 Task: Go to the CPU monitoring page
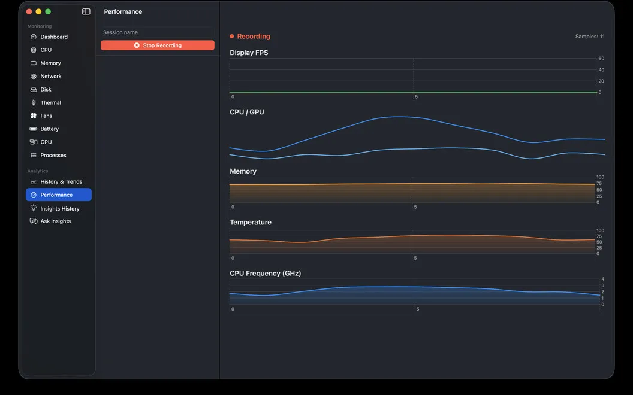click(x=59, y=50)
